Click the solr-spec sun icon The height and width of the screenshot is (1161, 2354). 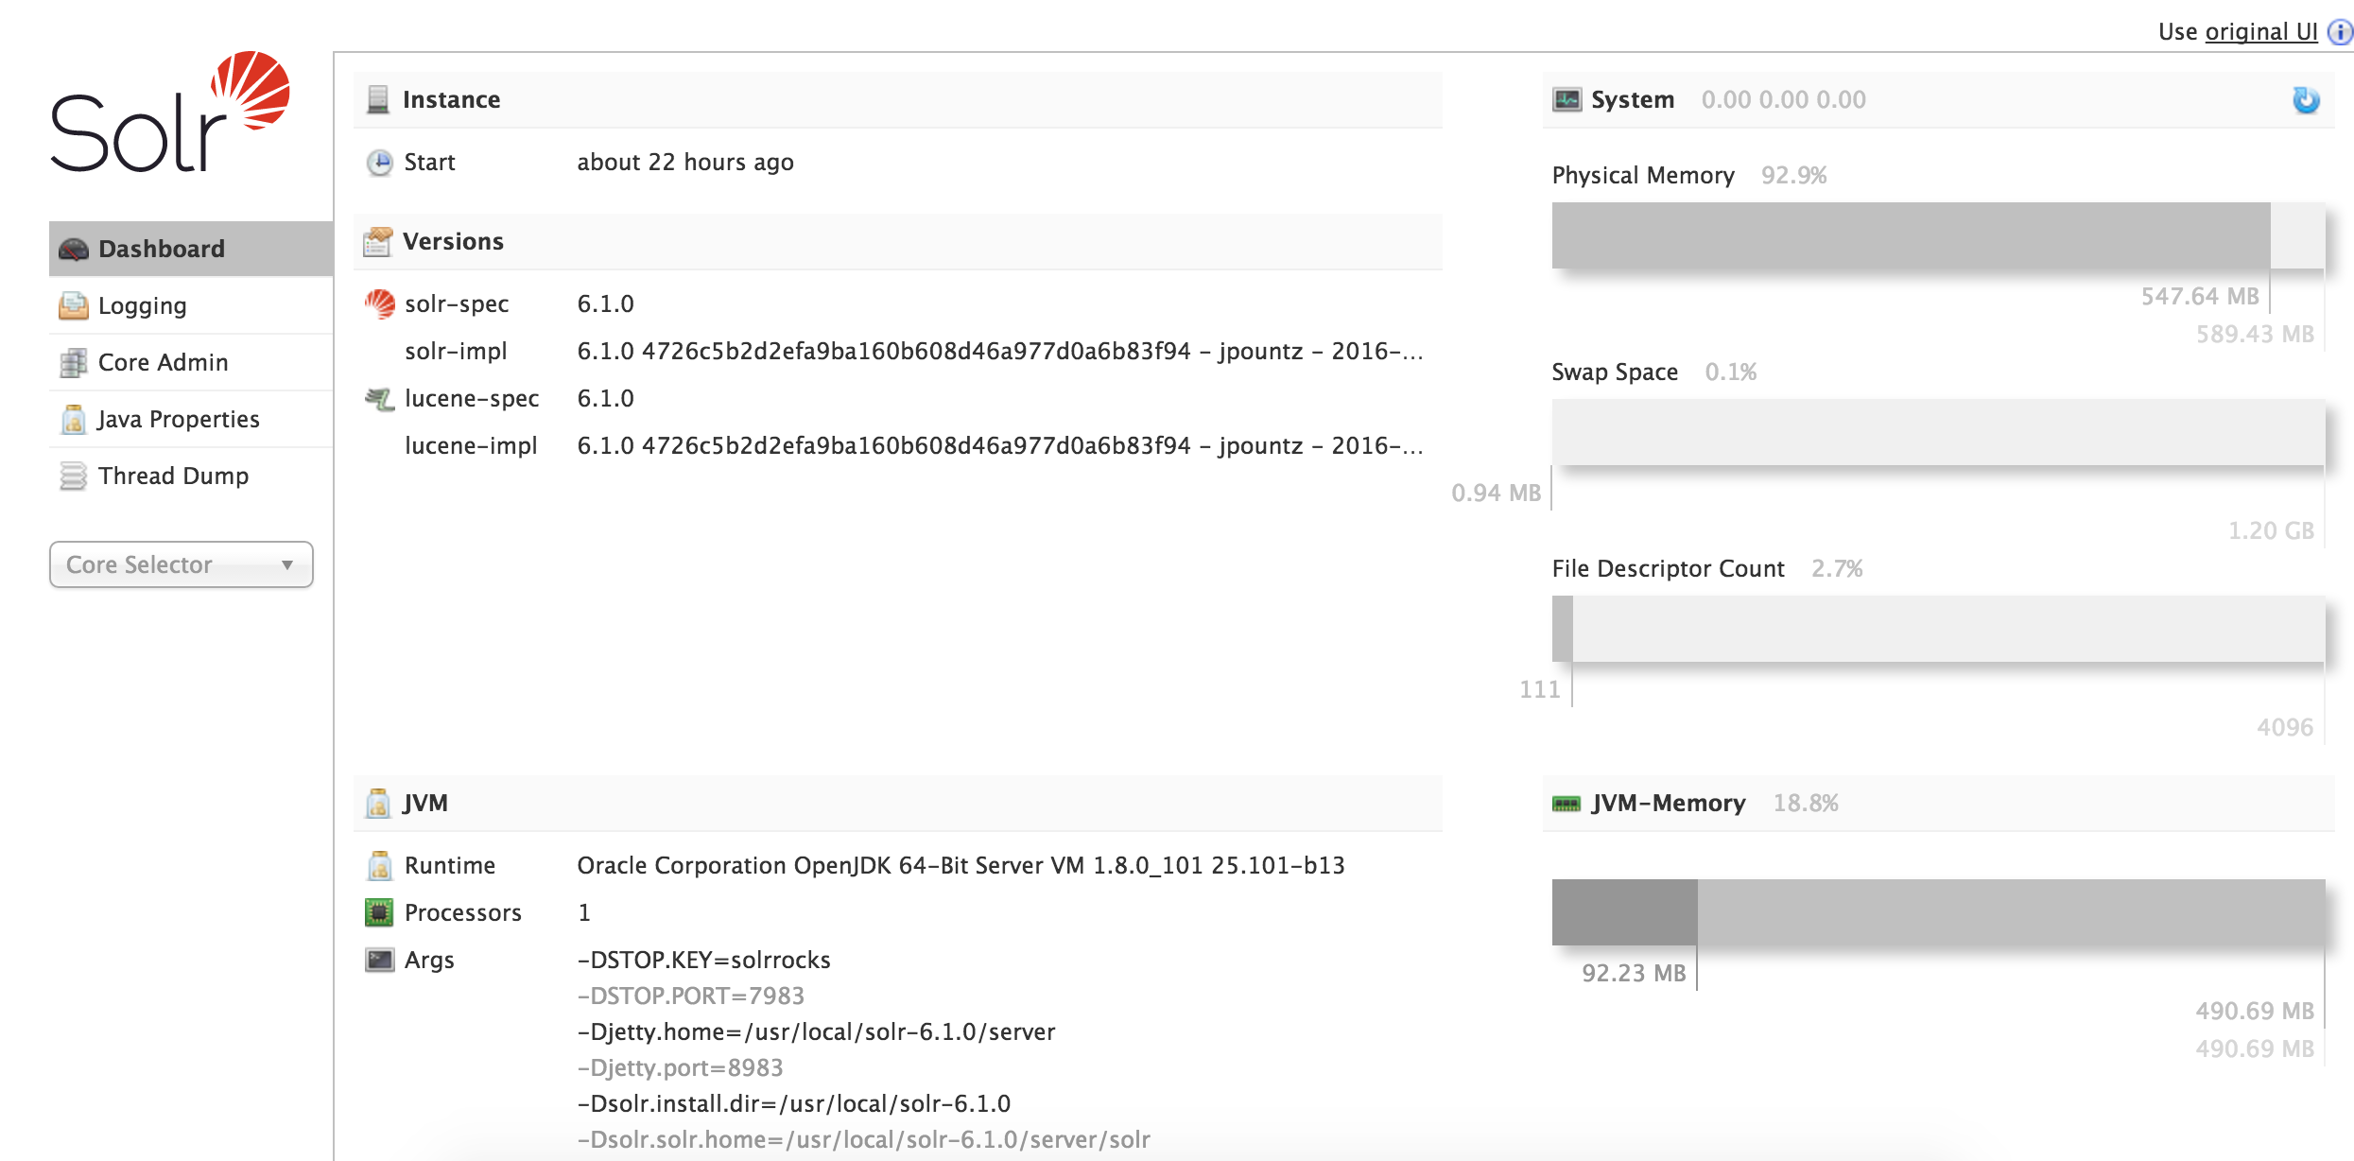point(379,303)
